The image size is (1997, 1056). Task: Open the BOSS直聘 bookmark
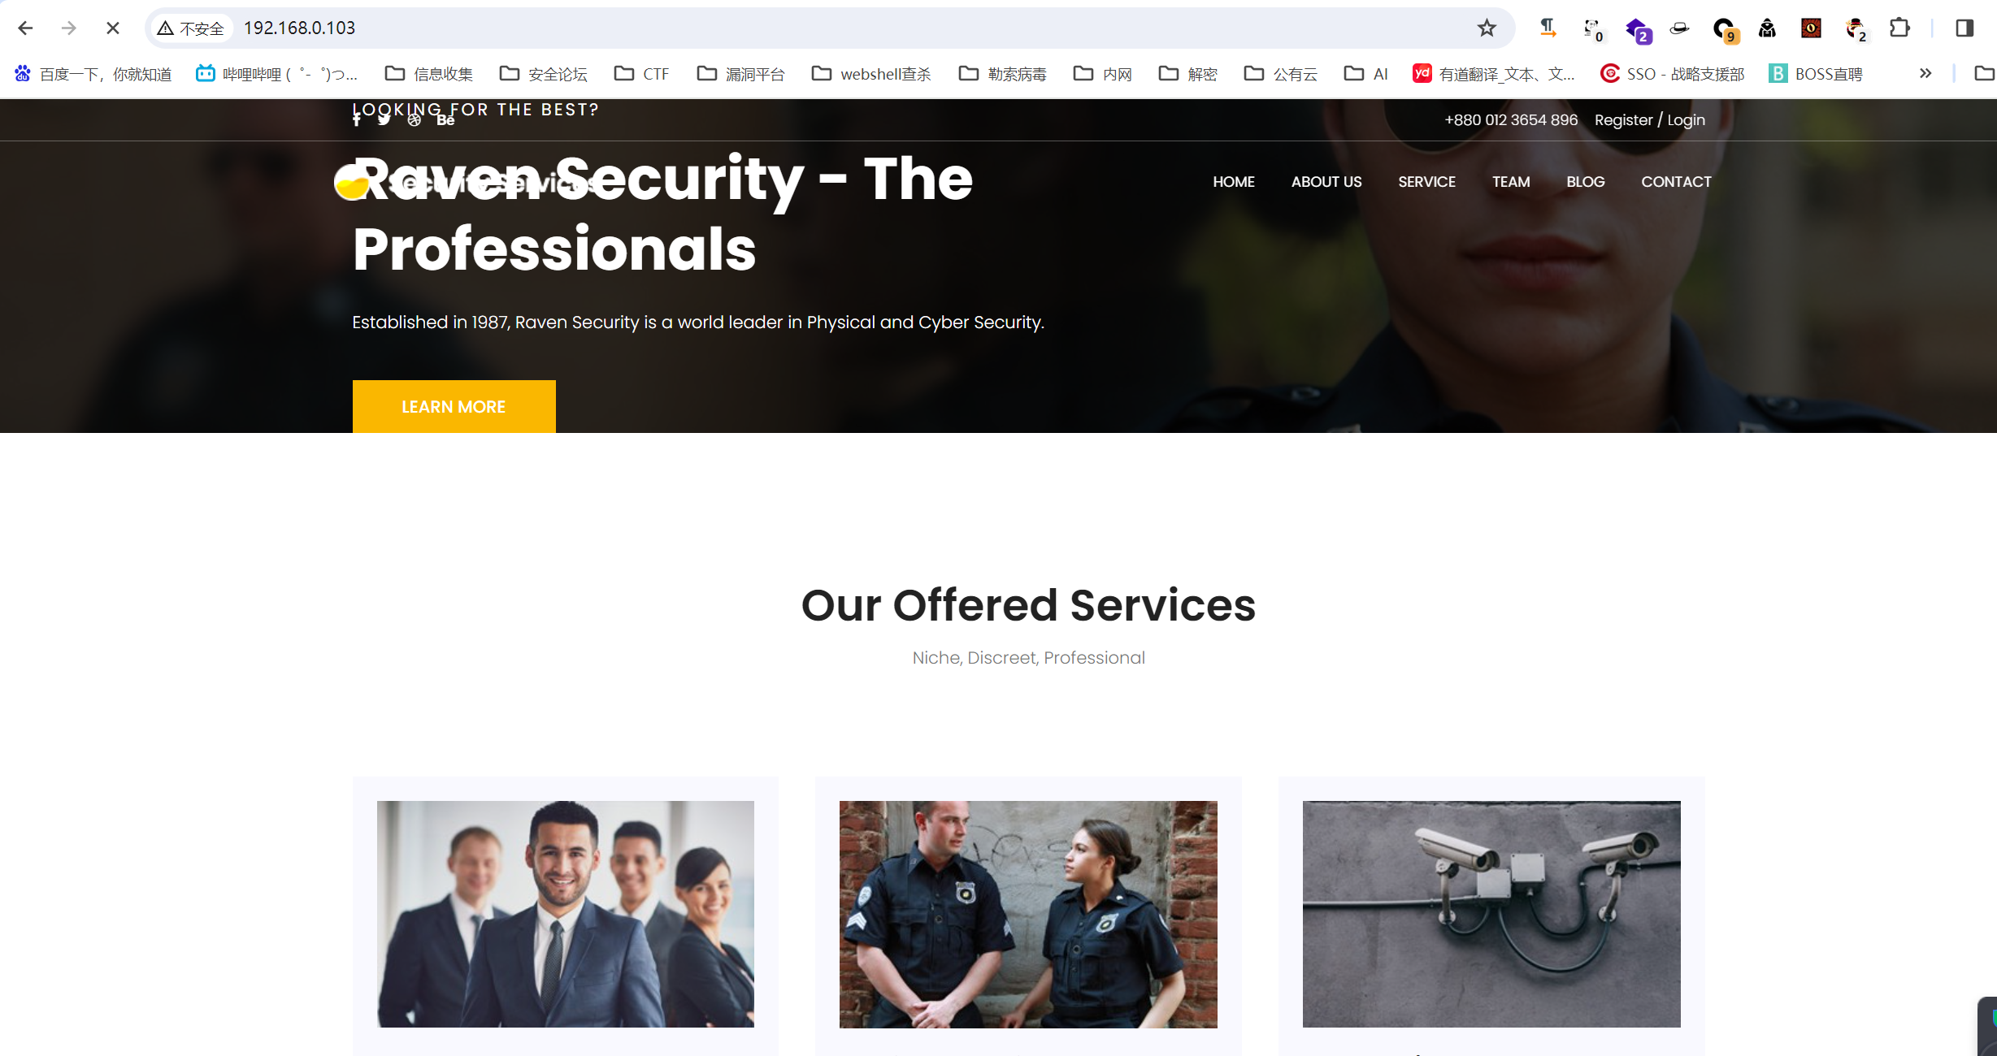point(1815,74)
